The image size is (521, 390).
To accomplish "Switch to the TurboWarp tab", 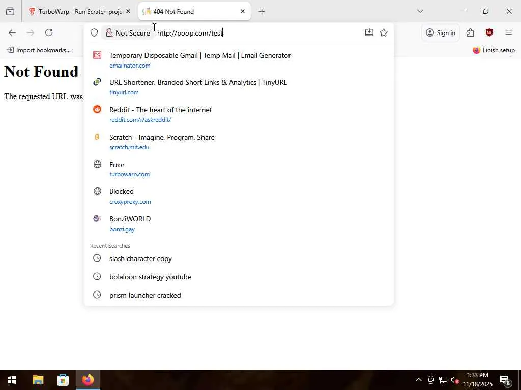I will [x=80, y=11].
